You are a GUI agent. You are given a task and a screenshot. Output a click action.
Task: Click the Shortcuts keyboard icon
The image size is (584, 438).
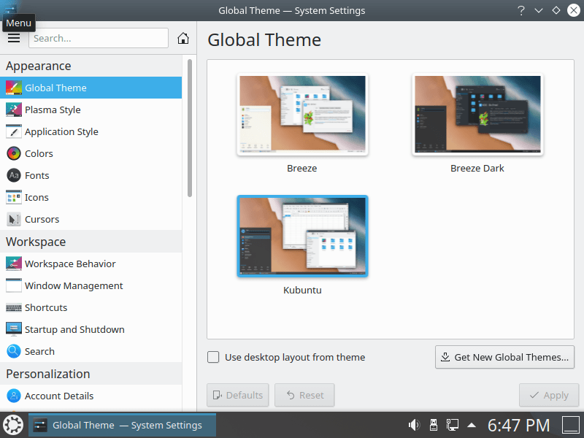point(14,307)
